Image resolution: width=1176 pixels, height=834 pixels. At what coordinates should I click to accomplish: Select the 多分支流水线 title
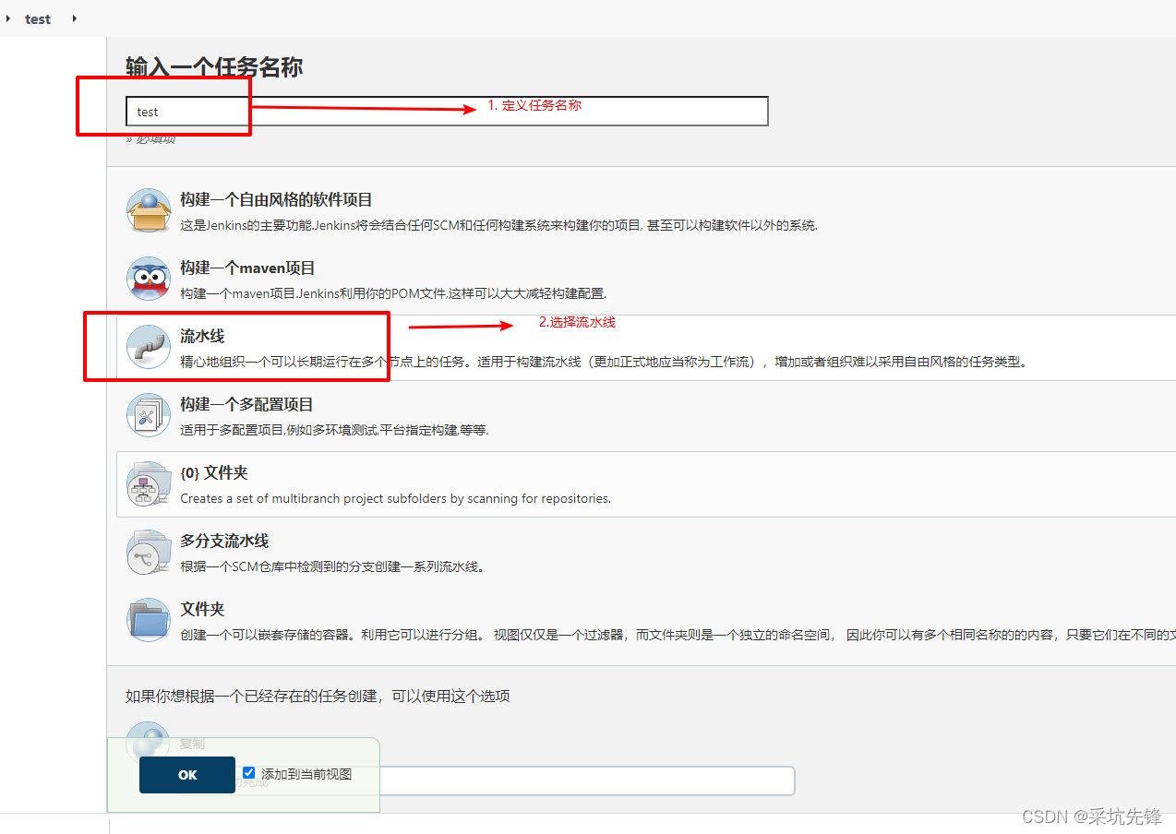(x=224, y=541)
